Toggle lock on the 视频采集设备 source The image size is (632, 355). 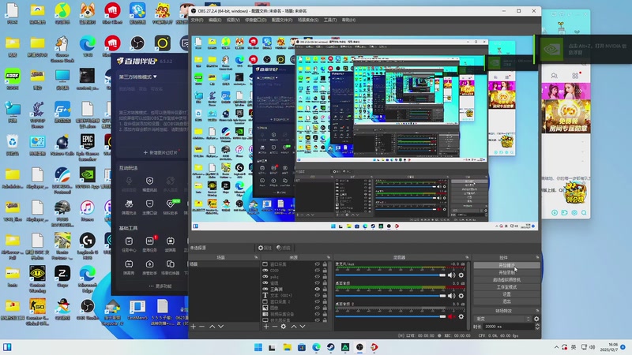[x=325, y=314]
